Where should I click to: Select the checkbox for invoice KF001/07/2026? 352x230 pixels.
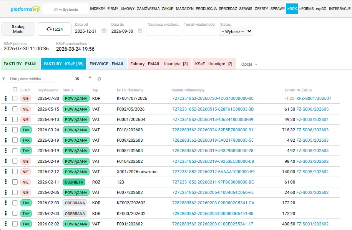point(15,99)
